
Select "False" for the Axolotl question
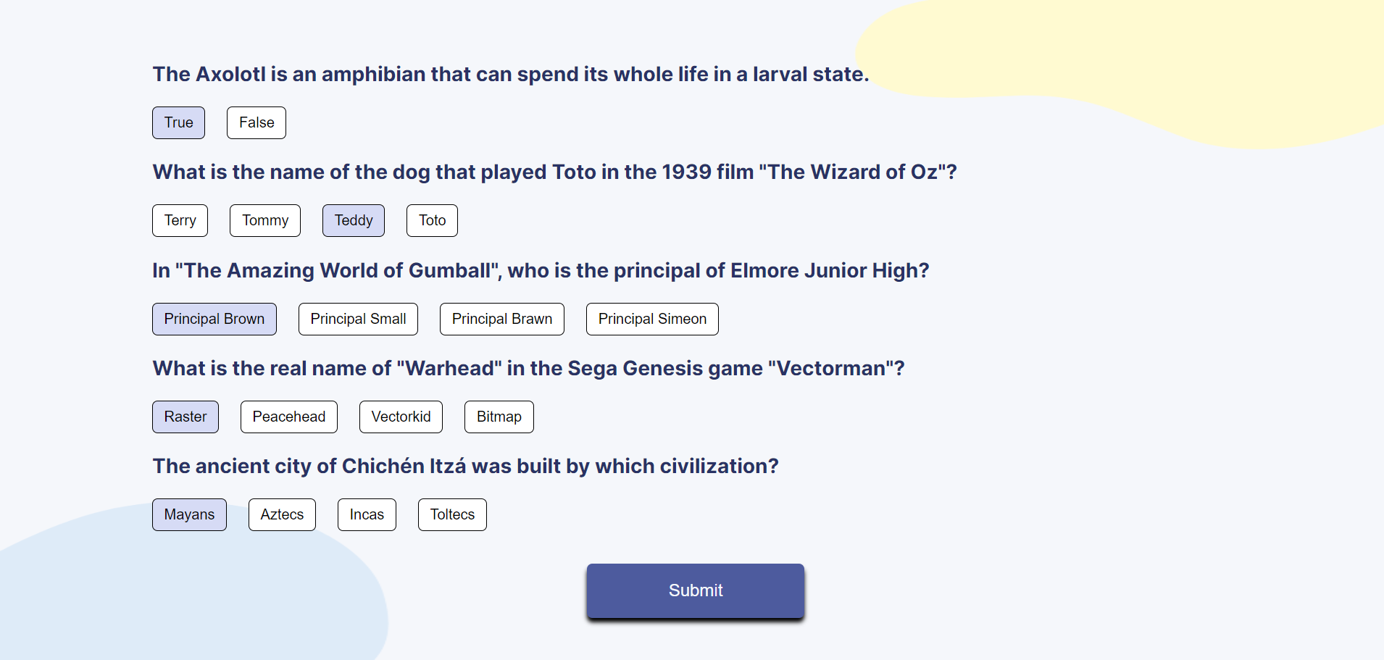coord(256,122)
